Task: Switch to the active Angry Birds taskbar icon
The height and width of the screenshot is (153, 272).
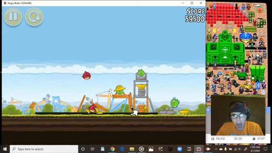Action: click(x=199, y=149)
